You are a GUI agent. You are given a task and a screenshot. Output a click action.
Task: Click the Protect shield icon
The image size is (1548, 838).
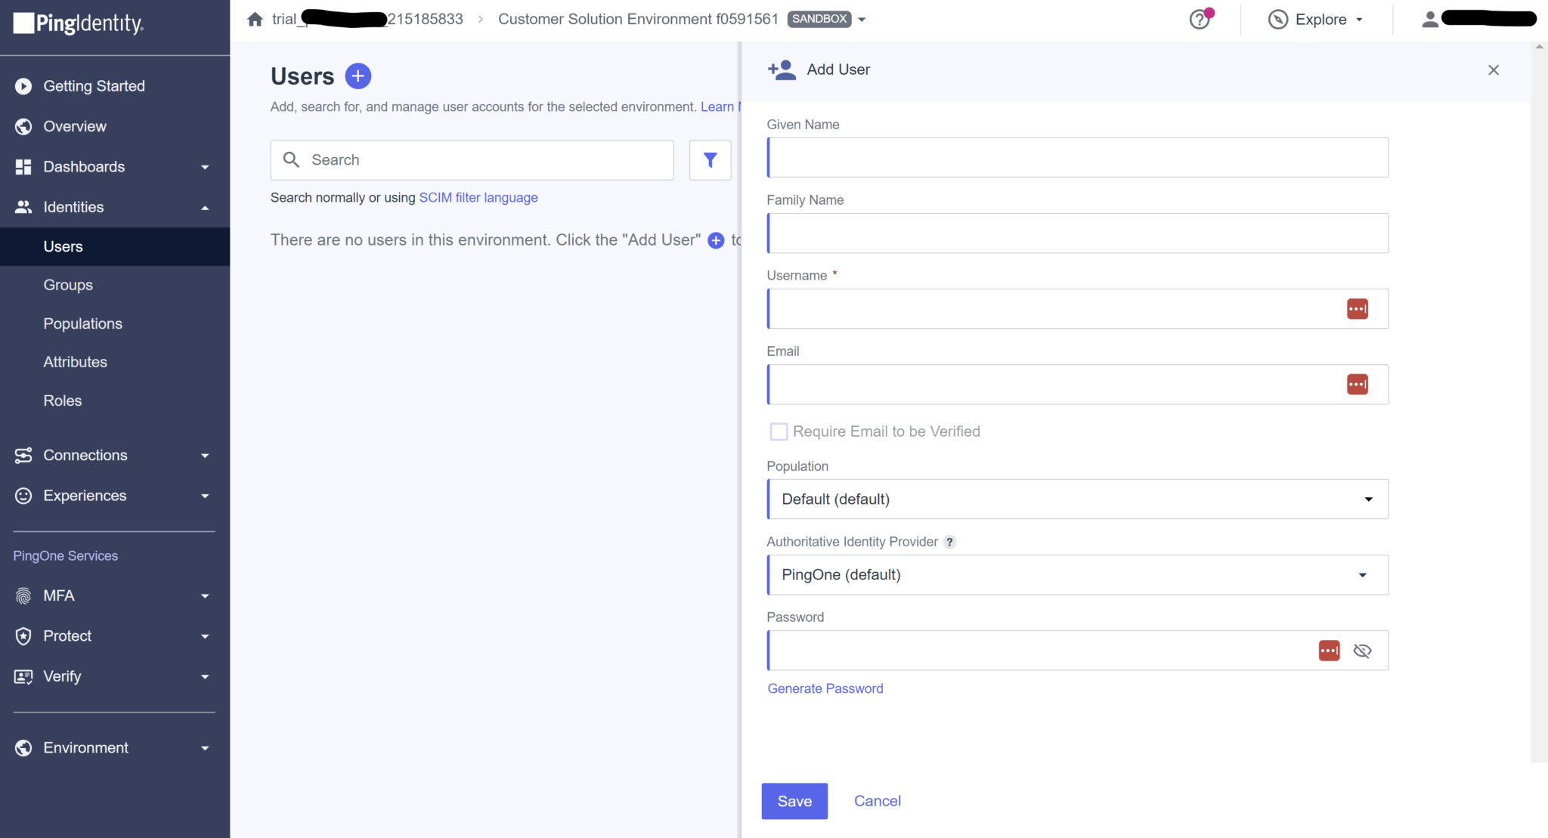point(23,635)
